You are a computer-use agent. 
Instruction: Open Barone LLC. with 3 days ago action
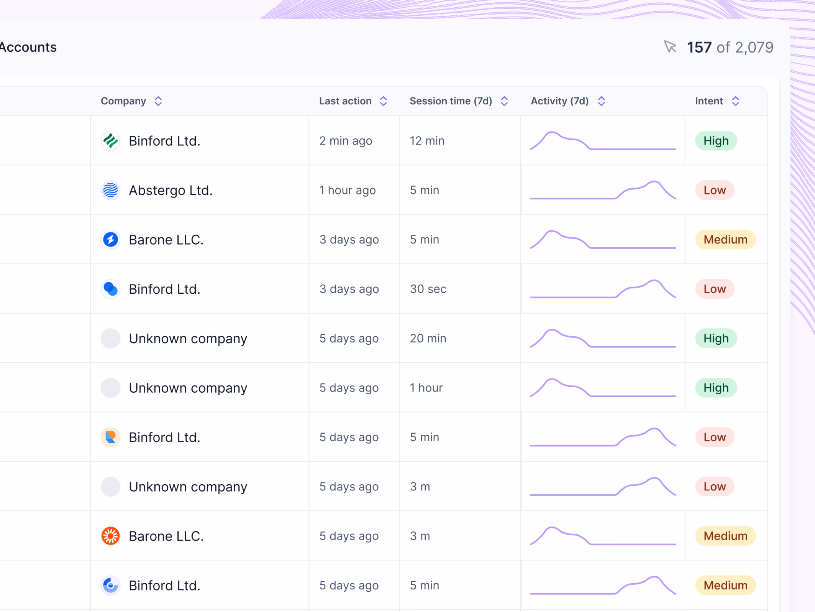[166, 240]
